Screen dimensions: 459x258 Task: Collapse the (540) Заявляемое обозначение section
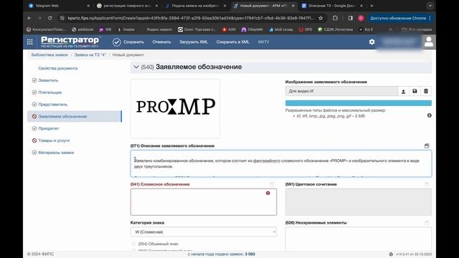(x=136, y=67)
